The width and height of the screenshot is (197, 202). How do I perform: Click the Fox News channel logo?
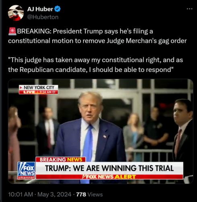pos(26,170)
